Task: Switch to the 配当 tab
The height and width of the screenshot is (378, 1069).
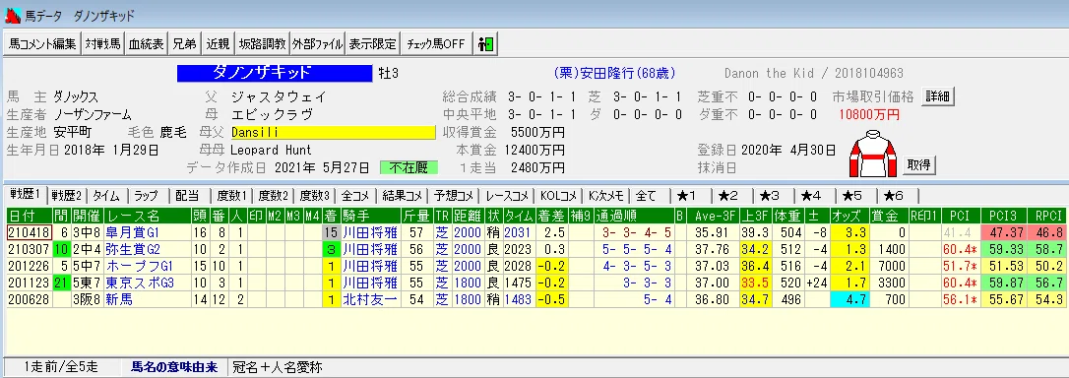Action: (187, 196)
